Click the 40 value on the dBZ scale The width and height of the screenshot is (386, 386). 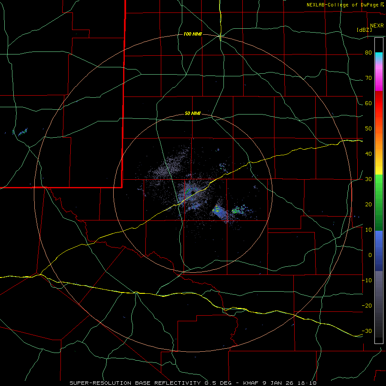pos(368,154)
